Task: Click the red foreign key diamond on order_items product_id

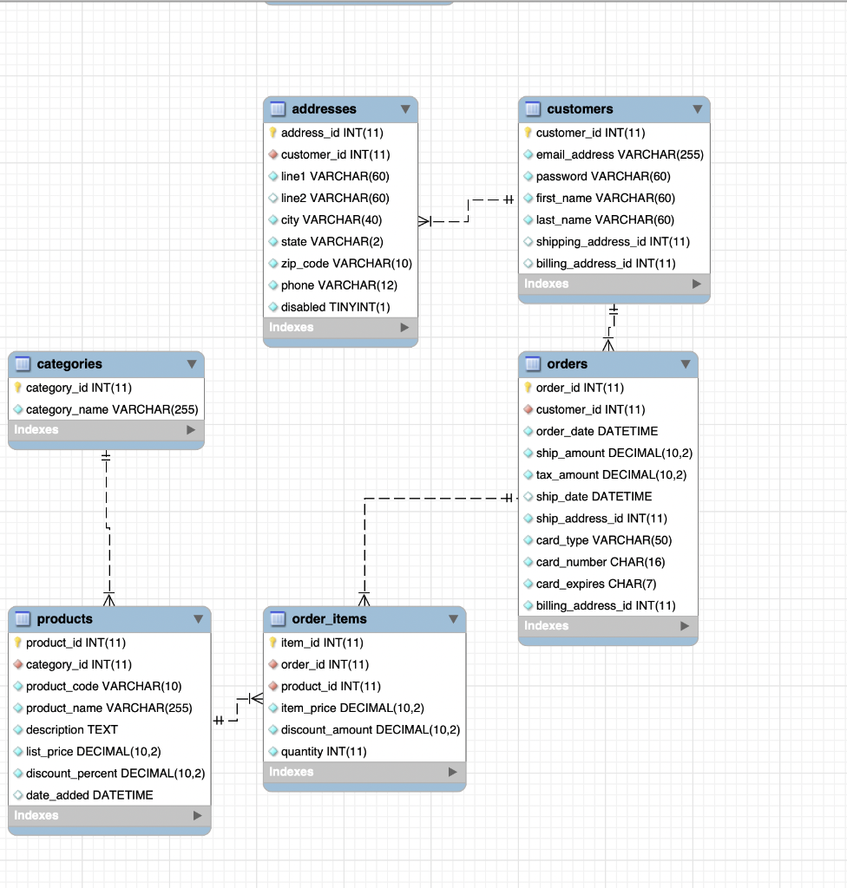Action: (275, 686)
